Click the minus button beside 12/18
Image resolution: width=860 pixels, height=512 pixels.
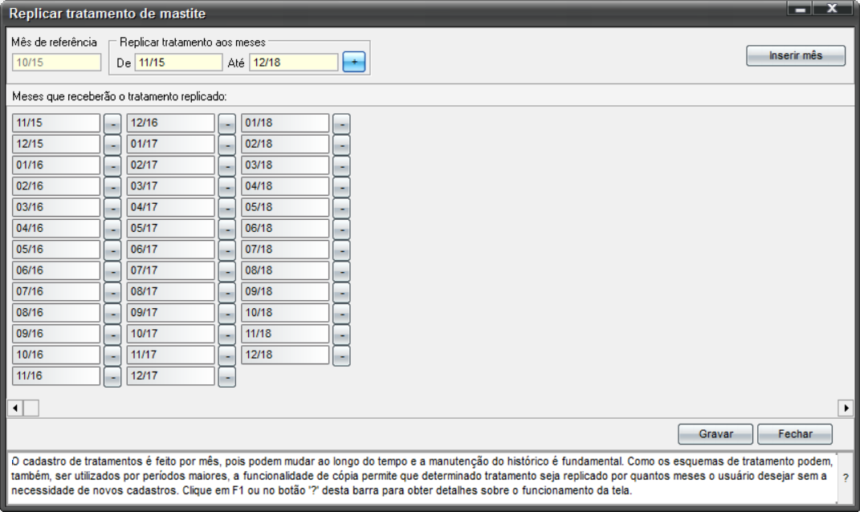coord(341,356)
